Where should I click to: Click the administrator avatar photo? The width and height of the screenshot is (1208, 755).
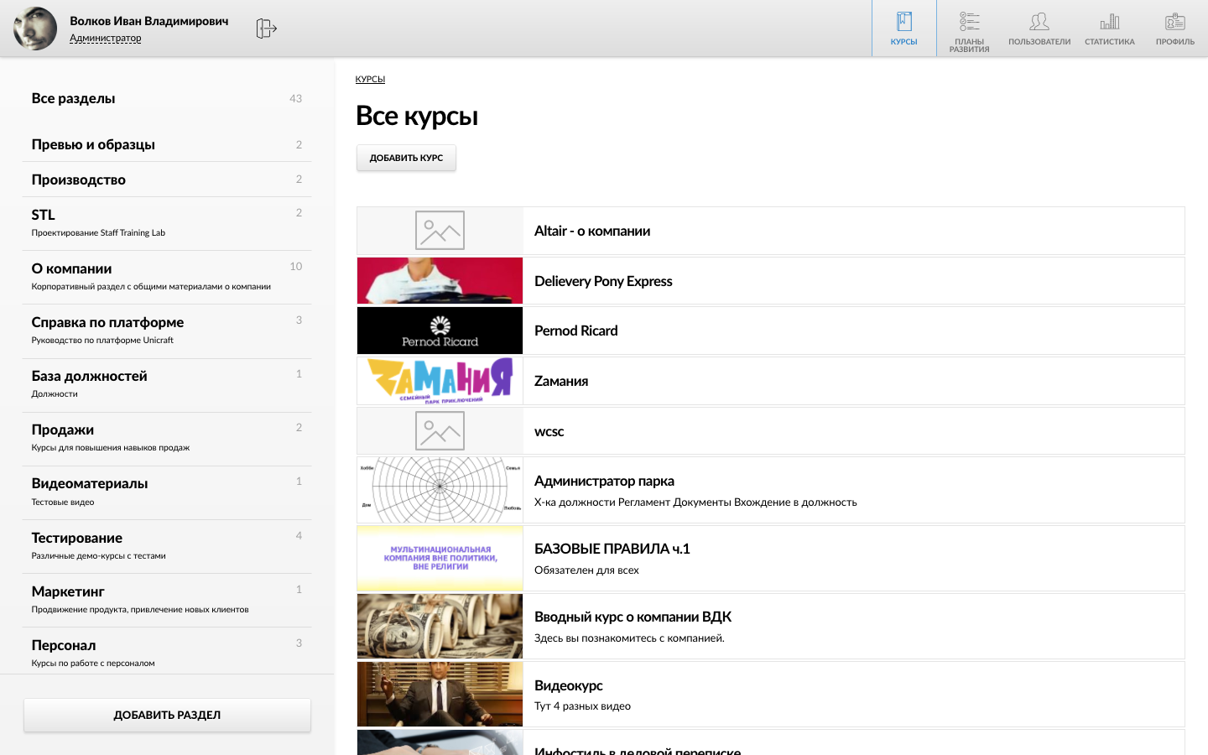click(34, 28)
